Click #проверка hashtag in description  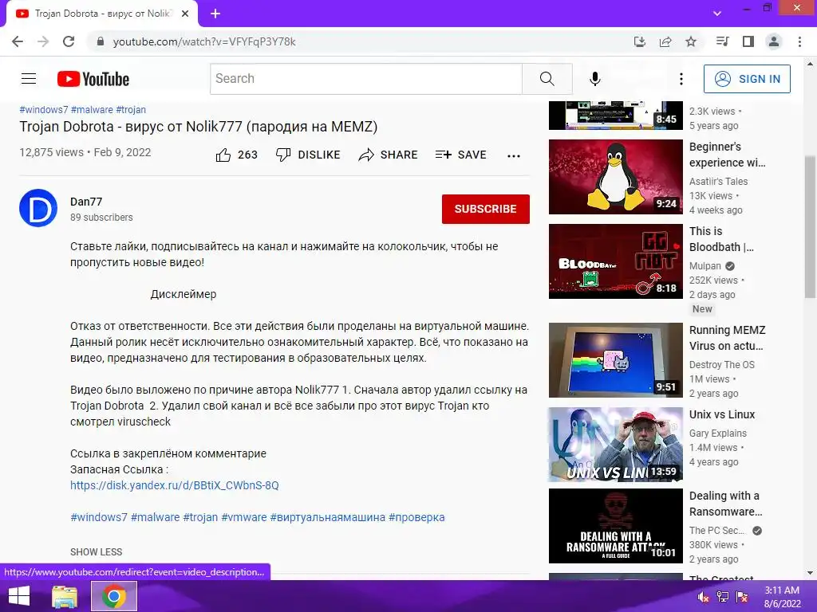pyautogui.click(x=416, y=517)
